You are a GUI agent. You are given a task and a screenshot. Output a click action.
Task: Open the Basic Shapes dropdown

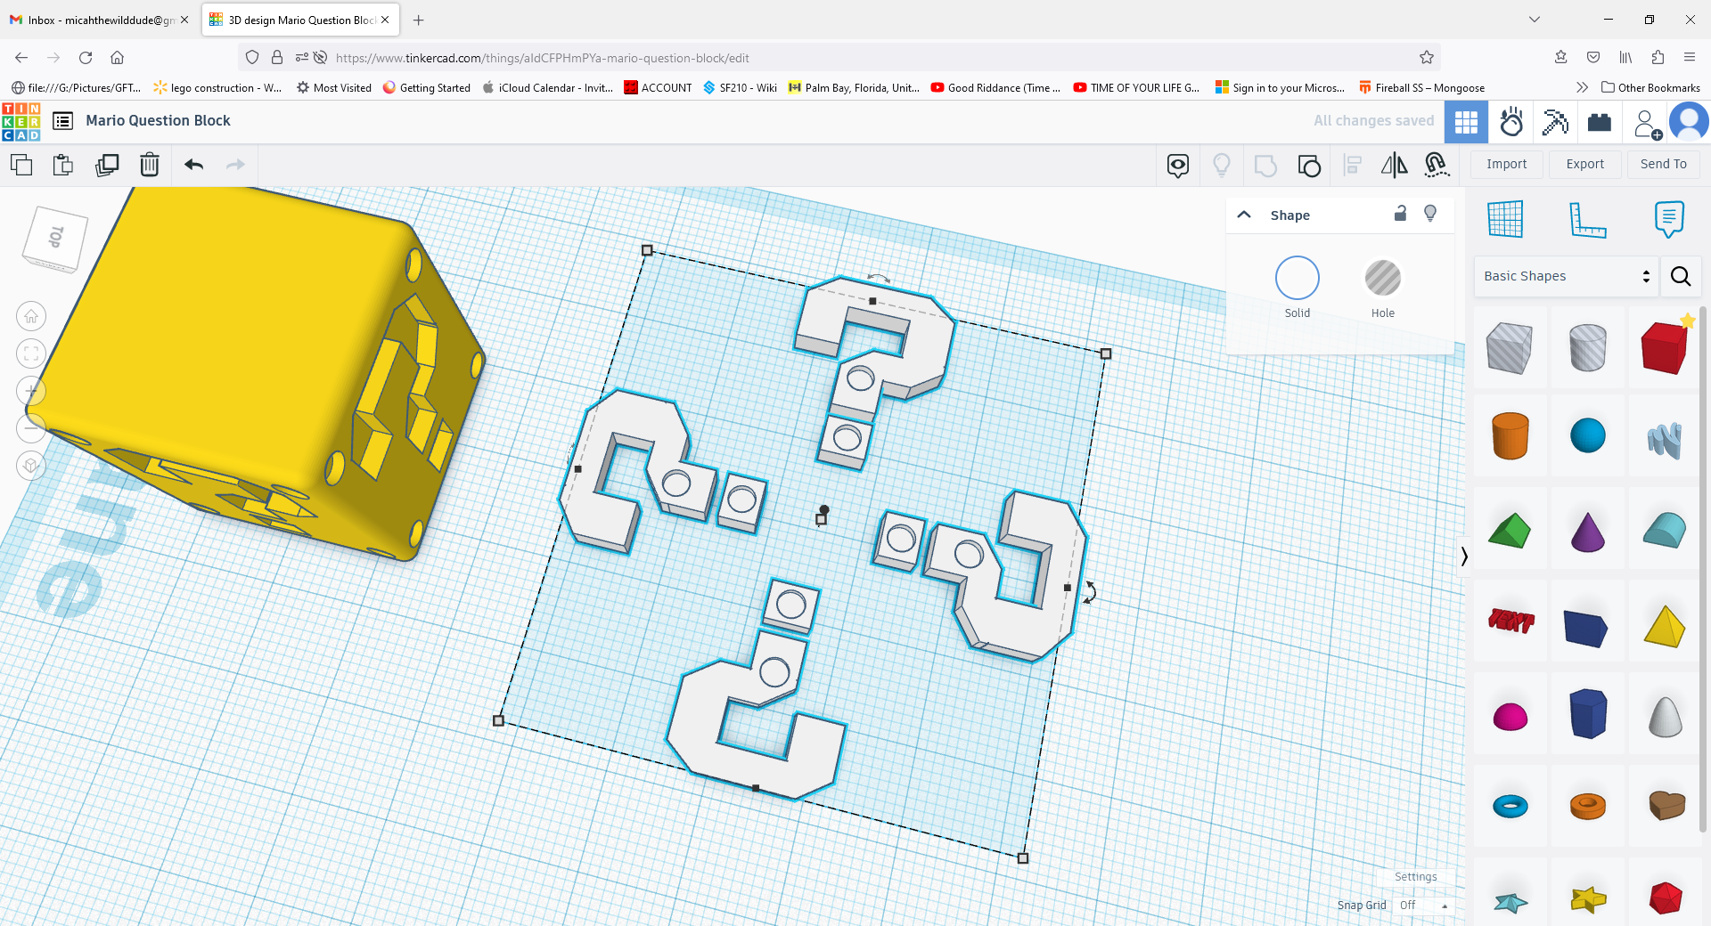(x=1566, y=276)
